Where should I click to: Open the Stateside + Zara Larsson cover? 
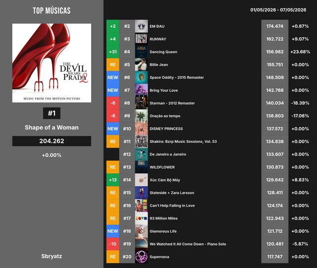coord(141,193)
